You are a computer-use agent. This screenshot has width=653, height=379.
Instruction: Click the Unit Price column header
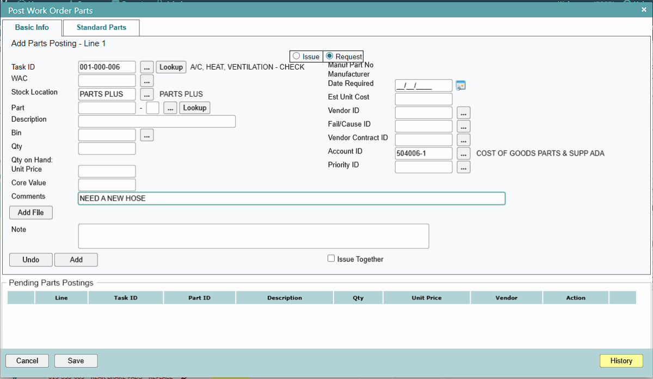coord(427,297)
